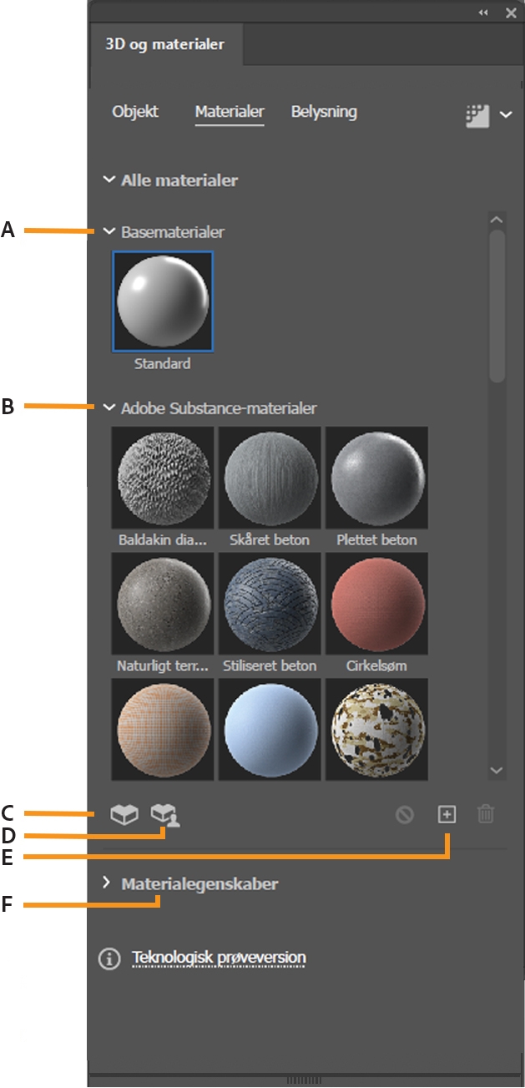Image resolution: width=525 pixels, height=1088 pixels.
Task: Click the Materialegenskaber heading text
Action: [200, 883]
